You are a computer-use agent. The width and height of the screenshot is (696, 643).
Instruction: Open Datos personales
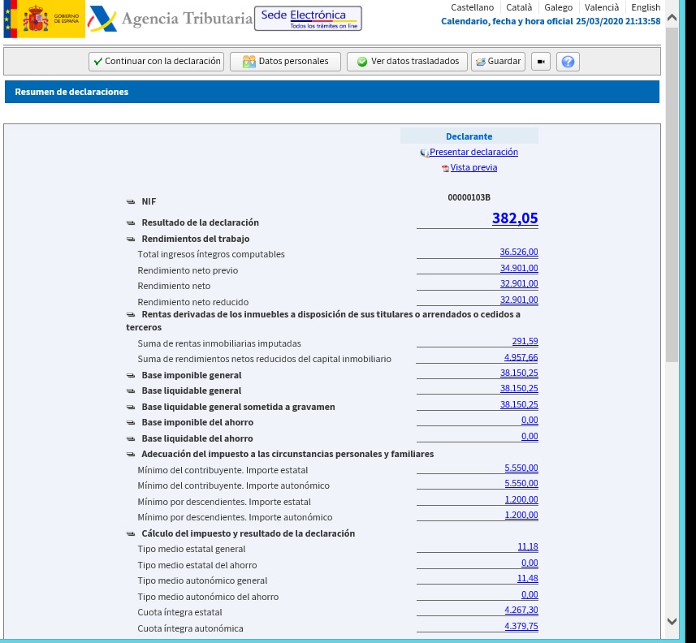pos(285,62)
